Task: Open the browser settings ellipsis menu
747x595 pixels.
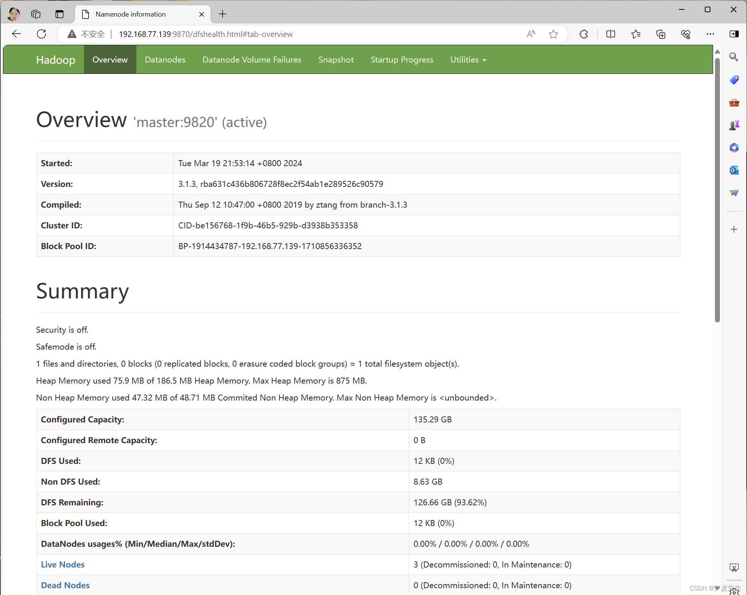Action: tap(710, 34)
